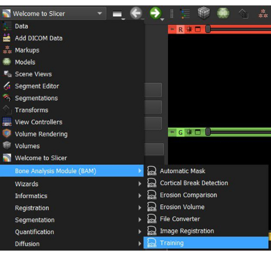Maximize the green slice view

pyautogui.click(x=198, y=133)
